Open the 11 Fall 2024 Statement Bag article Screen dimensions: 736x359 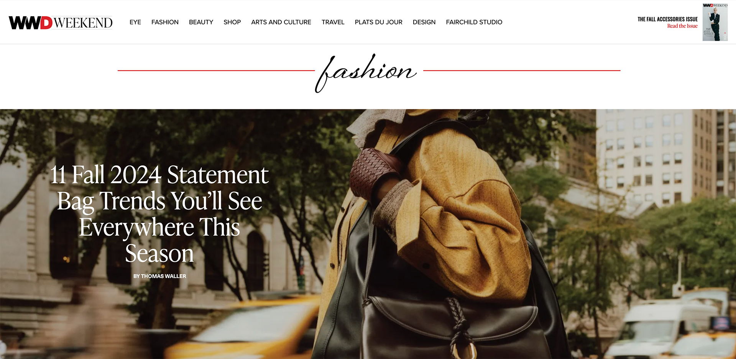coord(159,214)
